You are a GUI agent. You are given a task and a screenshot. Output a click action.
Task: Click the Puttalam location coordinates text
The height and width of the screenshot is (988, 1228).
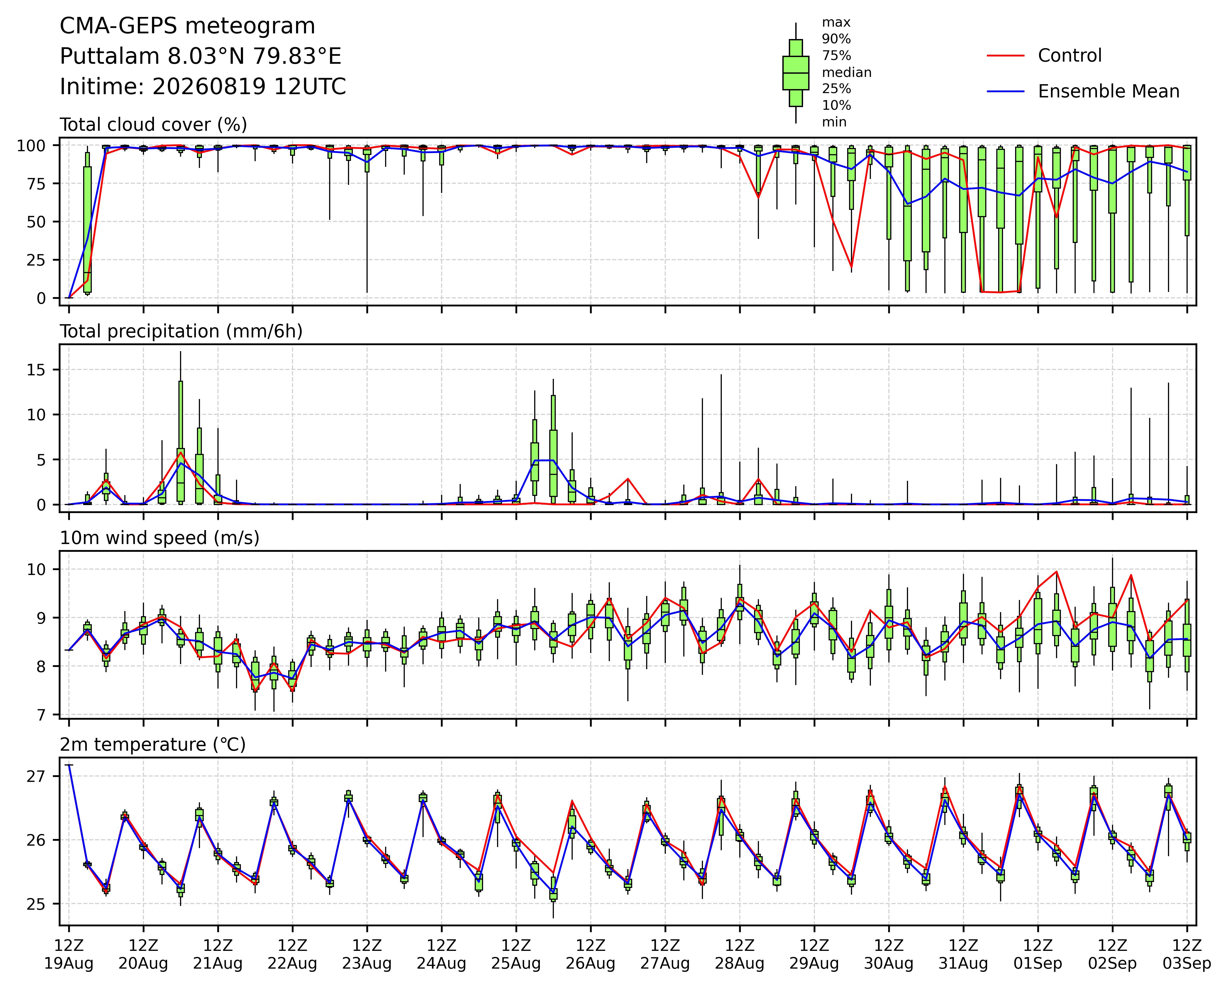(200, 57)
